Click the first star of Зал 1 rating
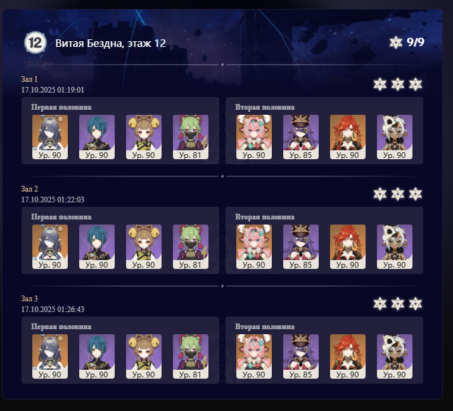 [x=380, y=84]
